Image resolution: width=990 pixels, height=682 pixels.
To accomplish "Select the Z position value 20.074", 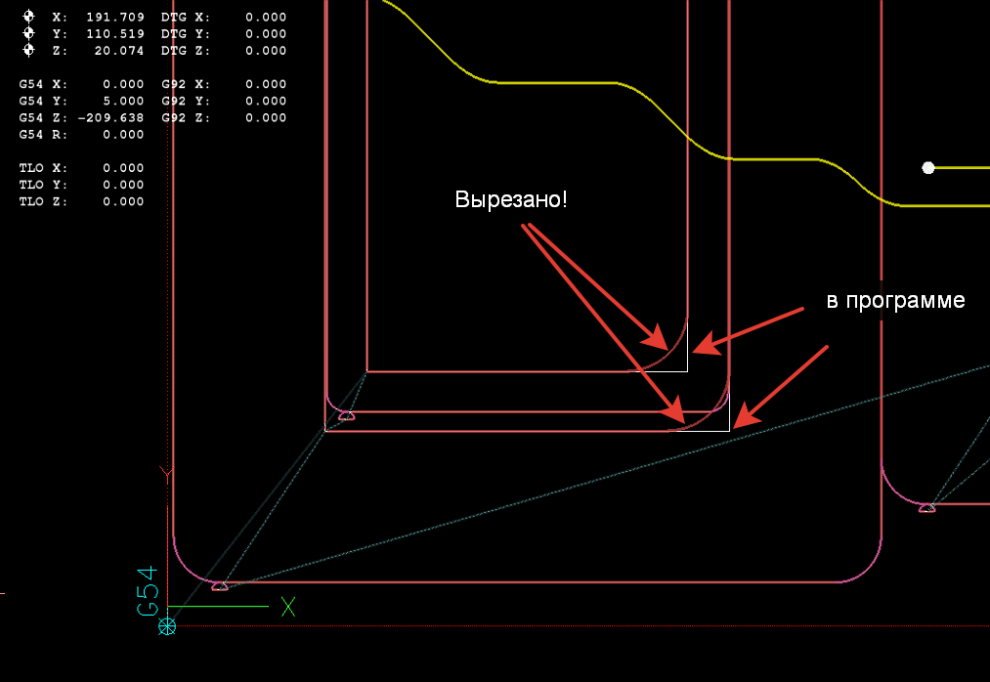I will (119, 51).
